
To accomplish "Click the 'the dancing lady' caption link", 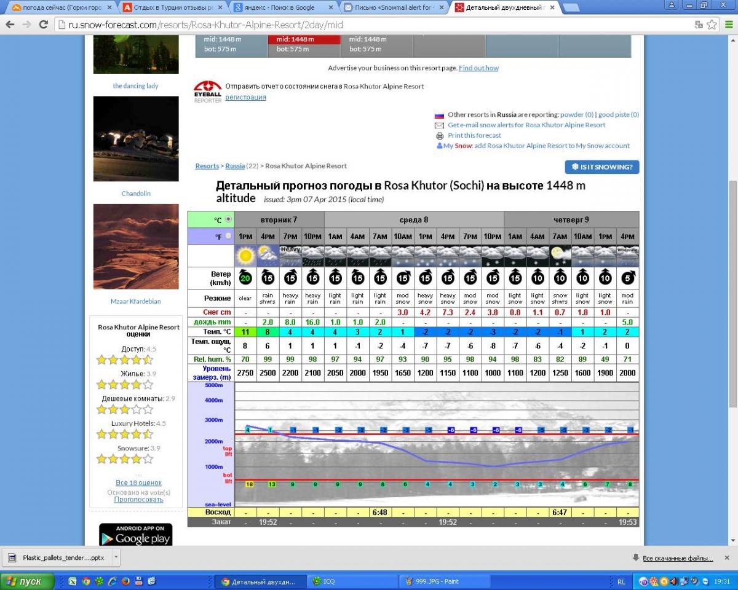I will 135,86.
